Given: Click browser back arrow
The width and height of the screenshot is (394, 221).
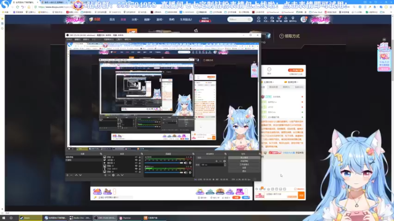Looking at the screenshot, I should coord(12,7).
